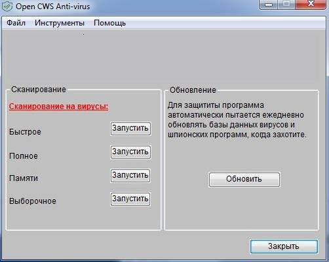Launch the Полное scan with Запустить
Viewport: 329px width, 262px height.
[x=130, y=152]
